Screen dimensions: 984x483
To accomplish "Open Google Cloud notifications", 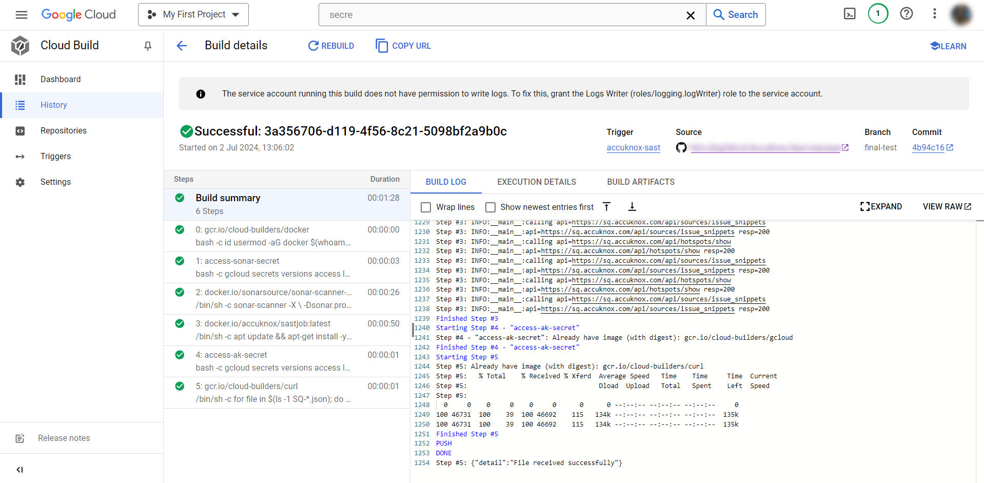I will (877, 14).
